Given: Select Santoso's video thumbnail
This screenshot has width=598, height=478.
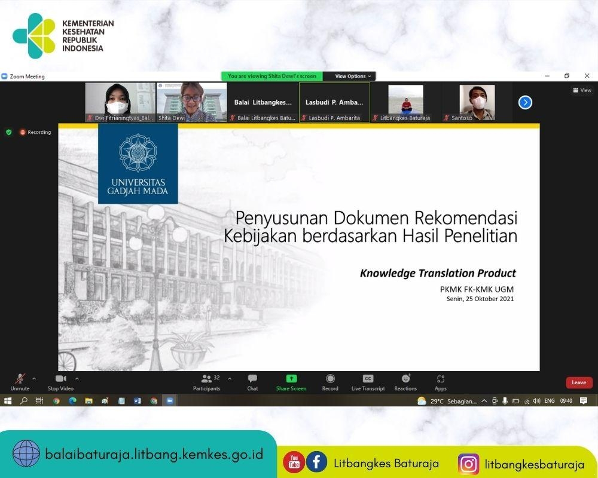Looking at the screenshot, I should [x=477, y=100].
